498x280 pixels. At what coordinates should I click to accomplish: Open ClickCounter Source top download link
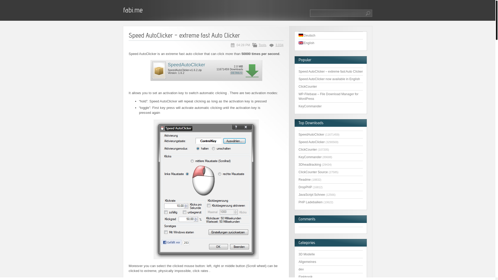313,172
